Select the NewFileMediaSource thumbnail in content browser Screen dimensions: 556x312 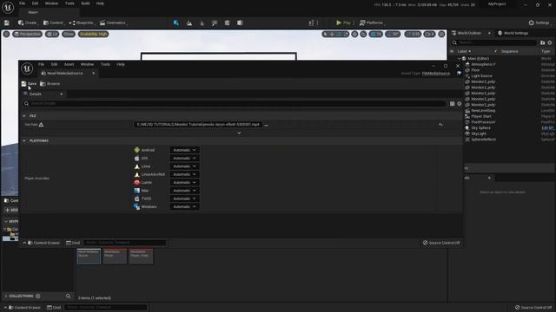click(x=89, y=257)
